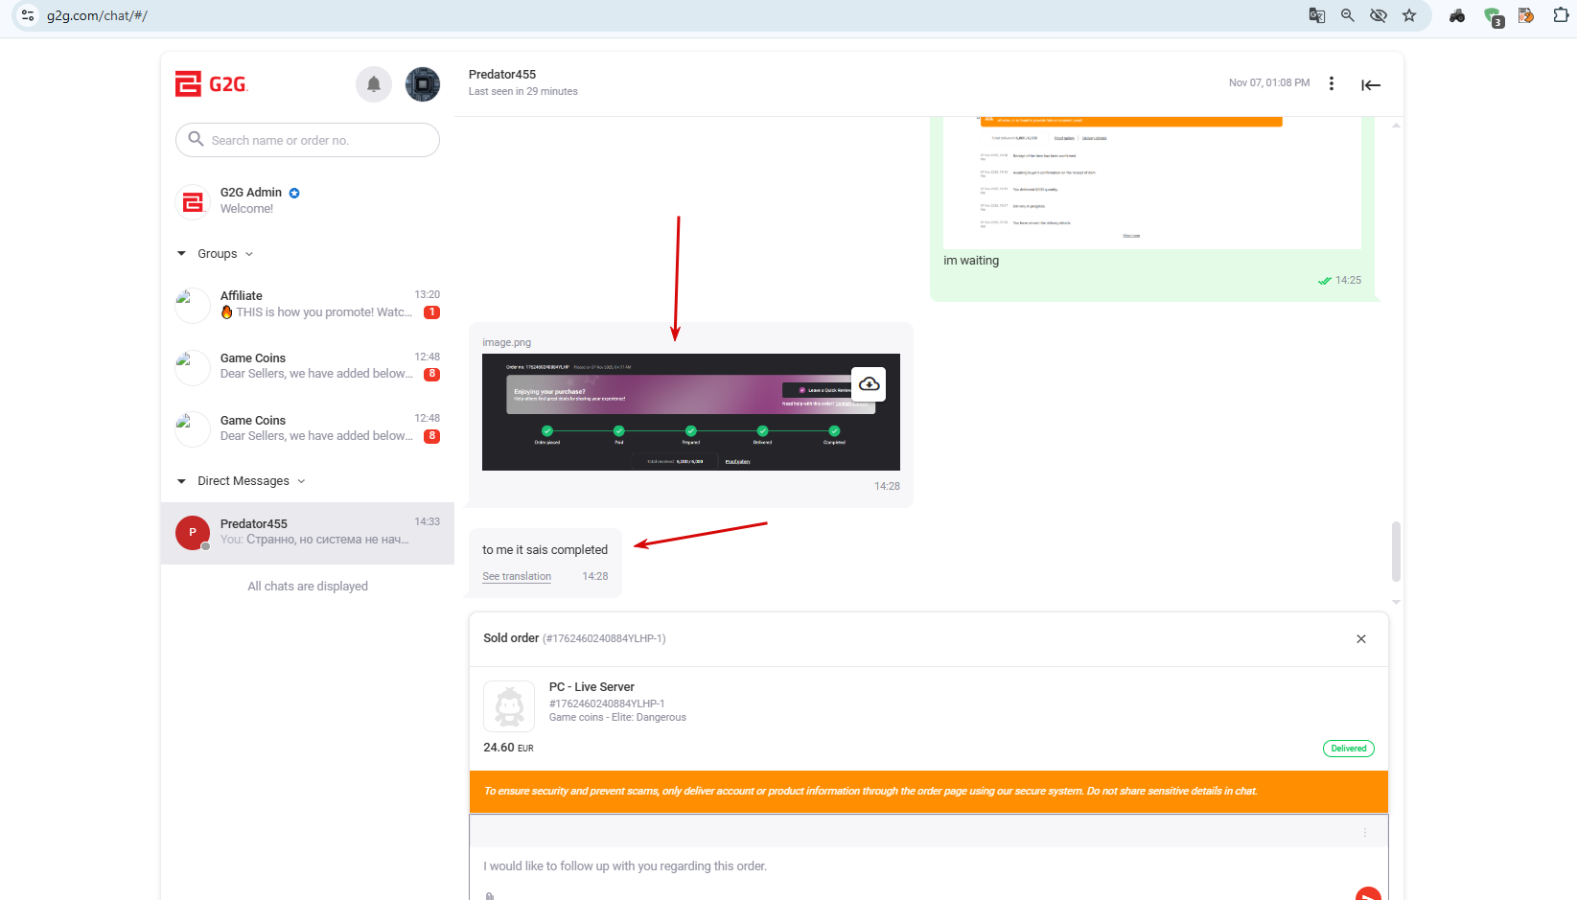
Task: Download image.png using cloud icon
Action: pos(869,384)
